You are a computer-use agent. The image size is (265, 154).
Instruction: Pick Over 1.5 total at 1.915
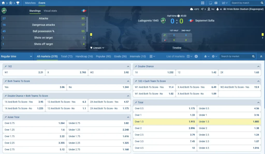pyautogui.click(x=165, y=122)
